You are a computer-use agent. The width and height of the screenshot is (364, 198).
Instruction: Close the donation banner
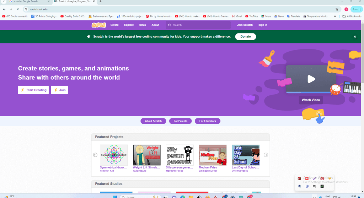click(x=355, y=37)
